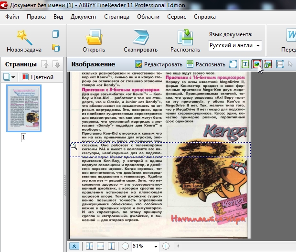Select the draw recognition area tool

pyautogui.click(x=233, y=64)
